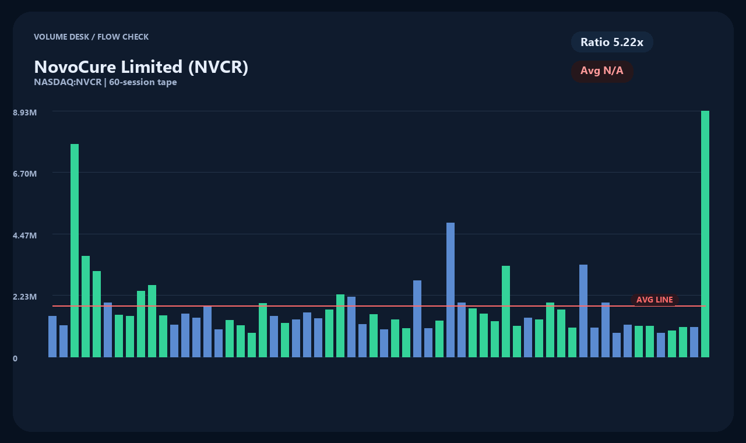The image size is (746, 443).
Task: Click the Avg N/A badge
Action: pyautogui.click(x=602, y=71)
